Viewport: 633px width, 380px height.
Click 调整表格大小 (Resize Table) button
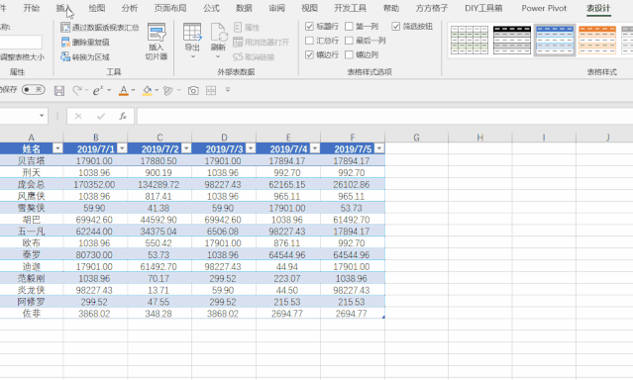click(x=22, y=57)
